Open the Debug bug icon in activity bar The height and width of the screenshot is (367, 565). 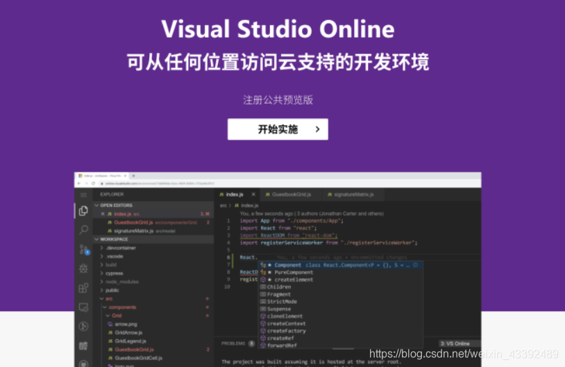pos(83,268)
